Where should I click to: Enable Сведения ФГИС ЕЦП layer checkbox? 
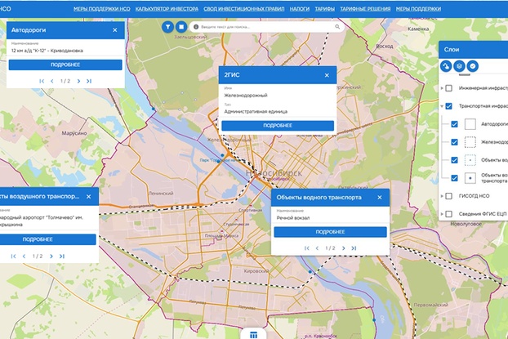pos(448,214)
